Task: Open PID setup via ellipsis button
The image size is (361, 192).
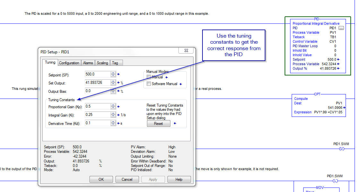Action: pyautogui.click(x=341, y=28)
